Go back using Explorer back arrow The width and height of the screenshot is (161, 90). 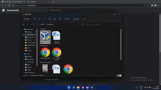24,24
